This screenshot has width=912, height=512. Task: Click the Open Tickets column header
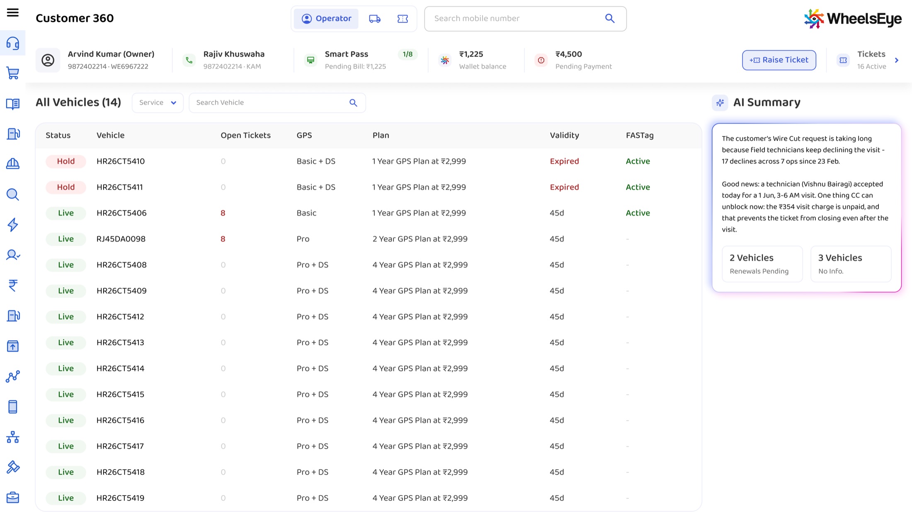(x=245, y=135)
